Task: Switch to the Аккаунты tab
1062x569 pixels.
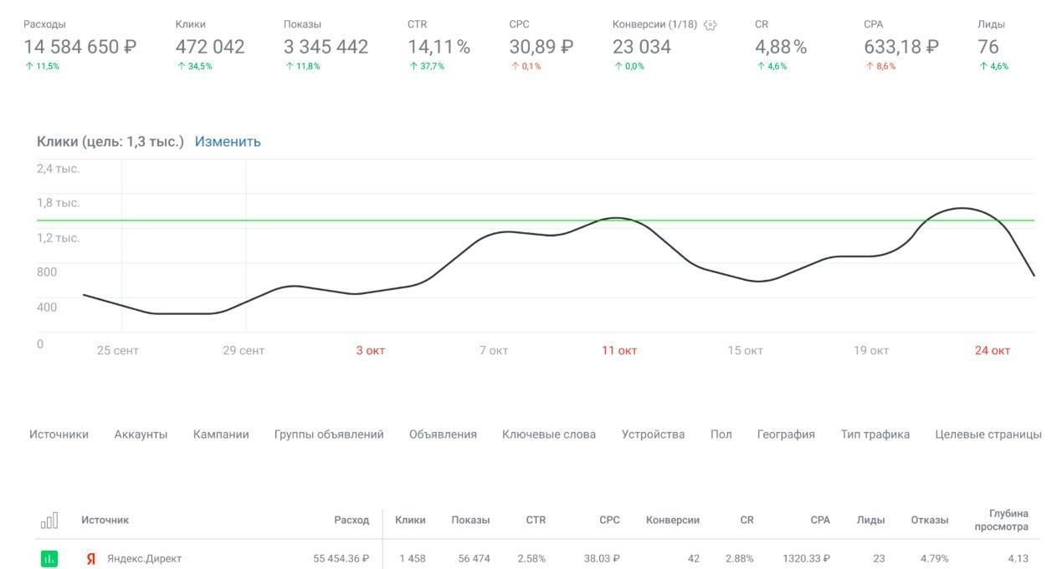Action: click(x=141, y=434)
